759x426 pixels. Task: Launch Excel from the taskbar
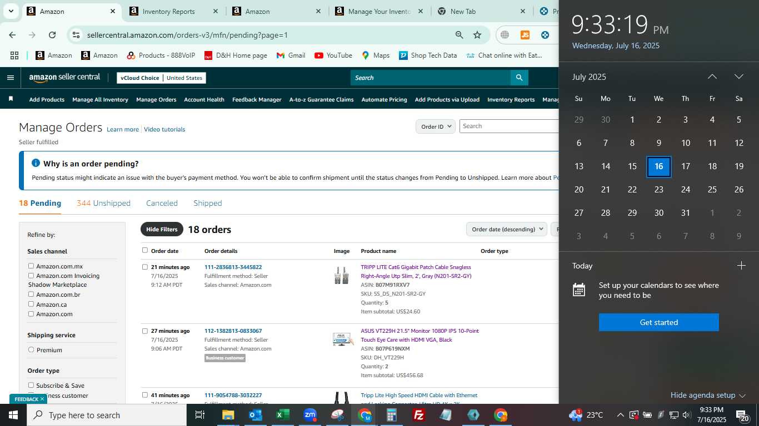click(282, 415)
